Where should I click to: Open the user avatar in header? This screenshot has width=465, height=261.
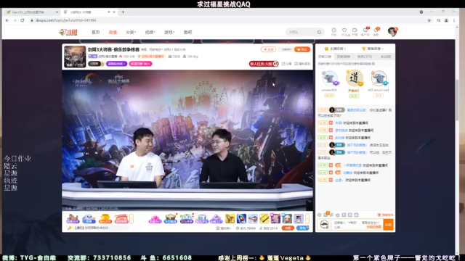pyautogui.click(x=392, y=32)
